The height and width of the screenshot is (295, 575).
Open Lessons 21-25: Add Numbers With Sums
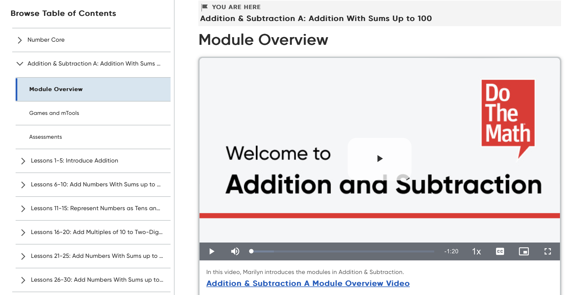click(97, 256)
